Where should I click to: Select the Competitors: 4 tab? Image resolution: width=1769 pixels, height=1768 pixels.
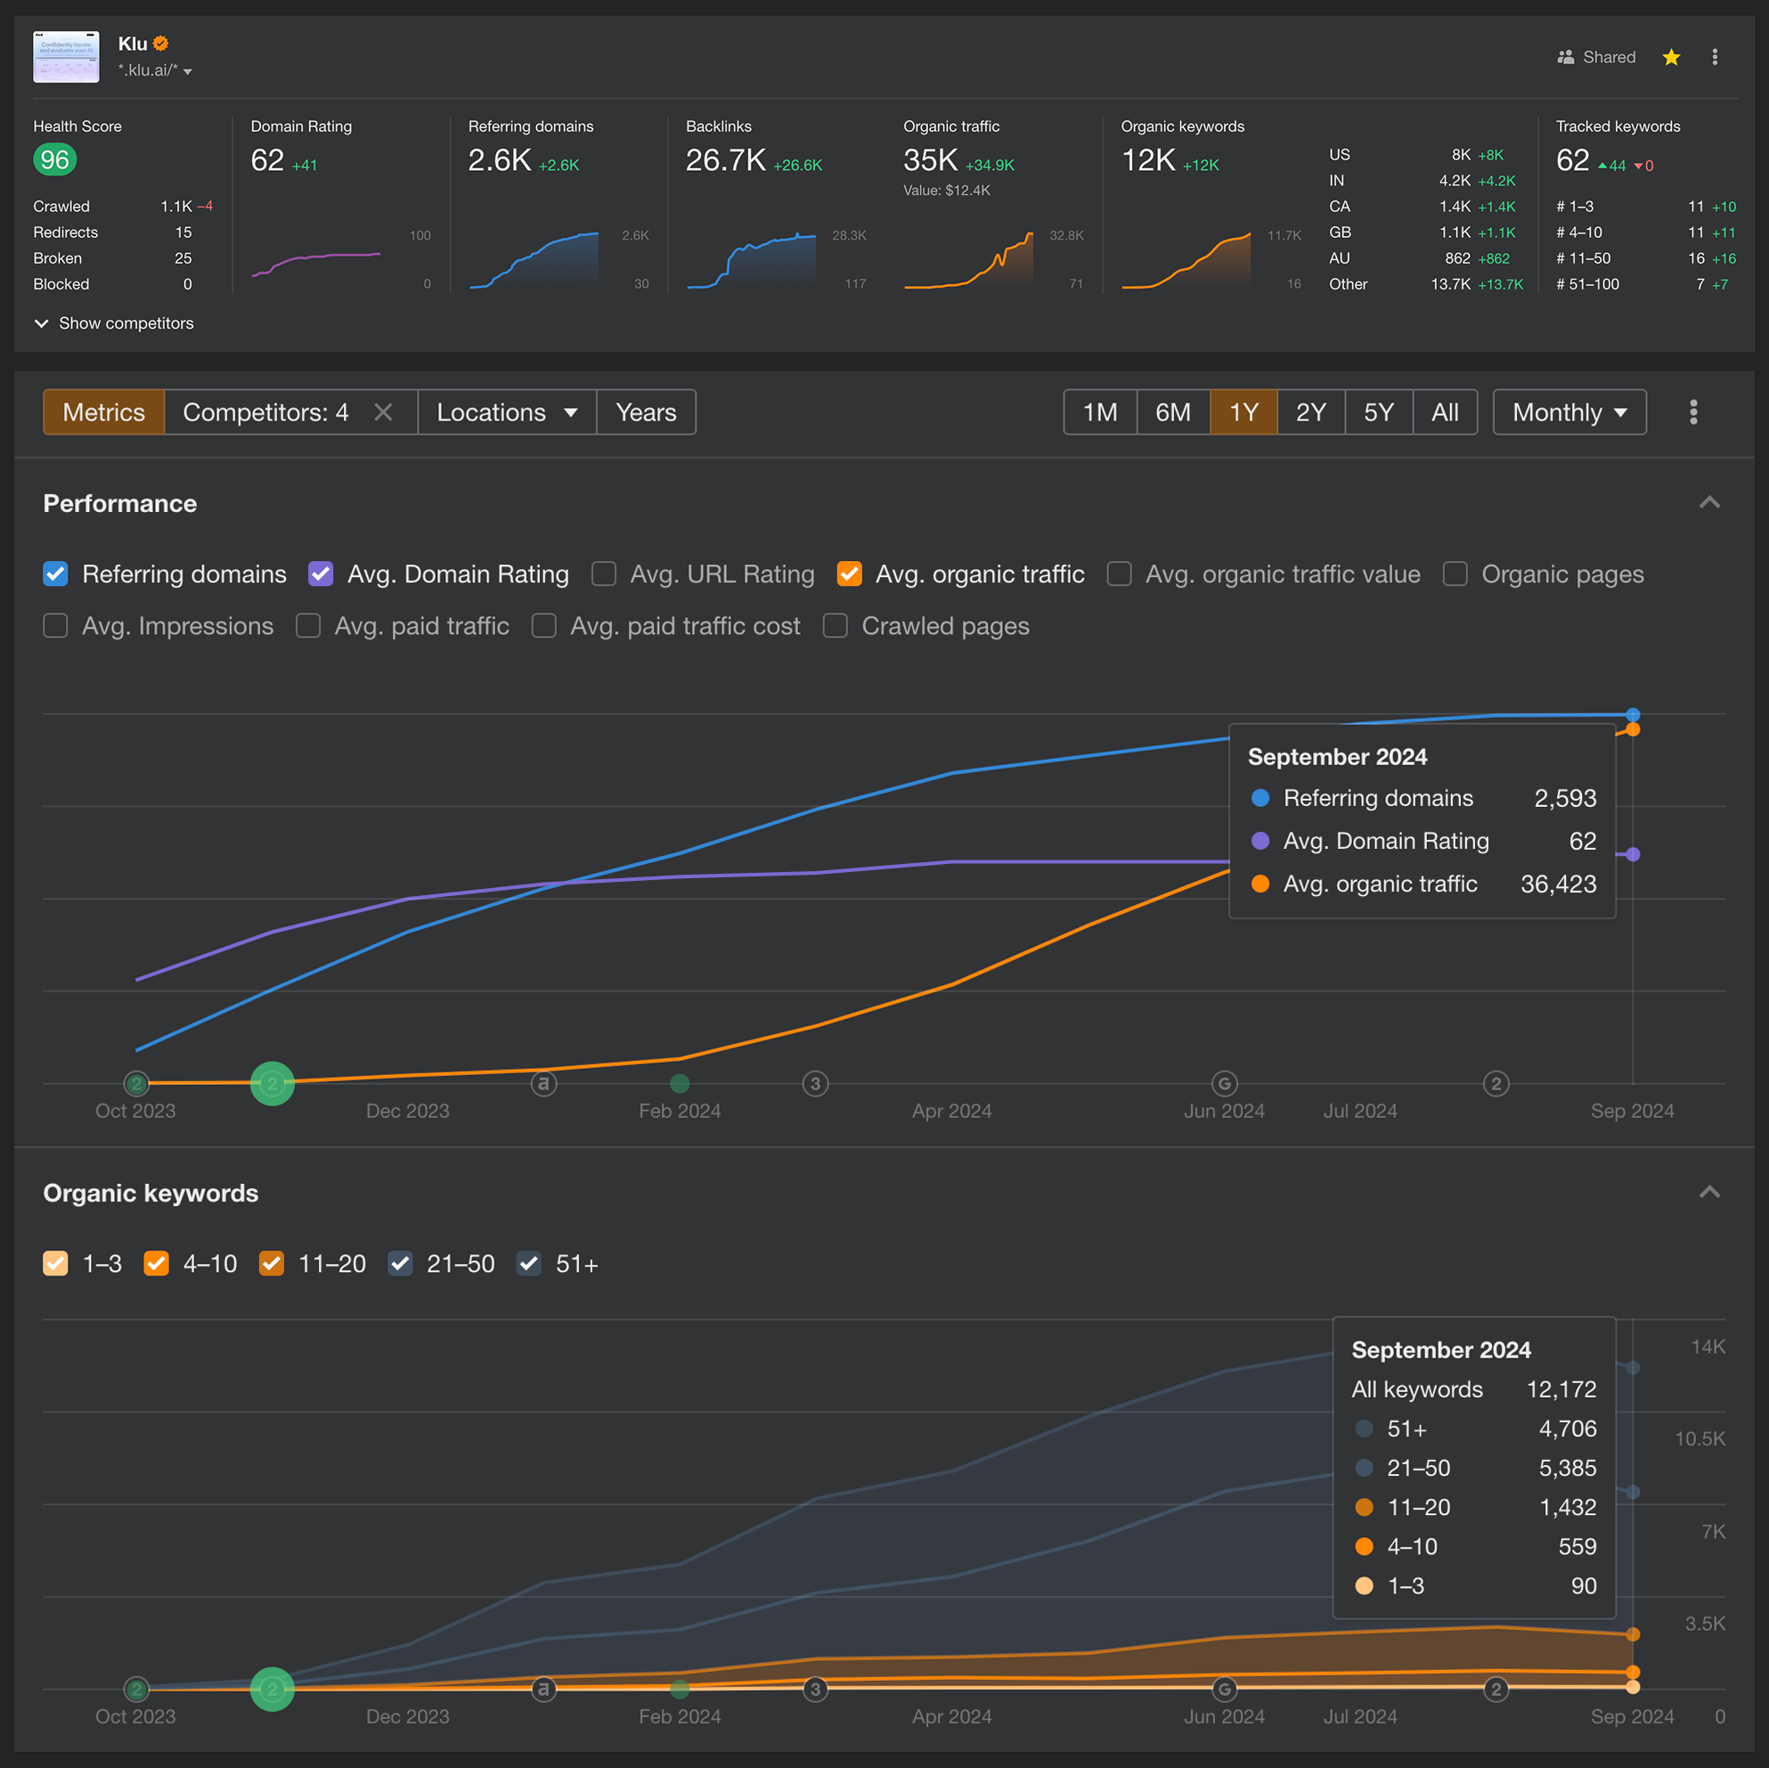[x=265, y=412]
